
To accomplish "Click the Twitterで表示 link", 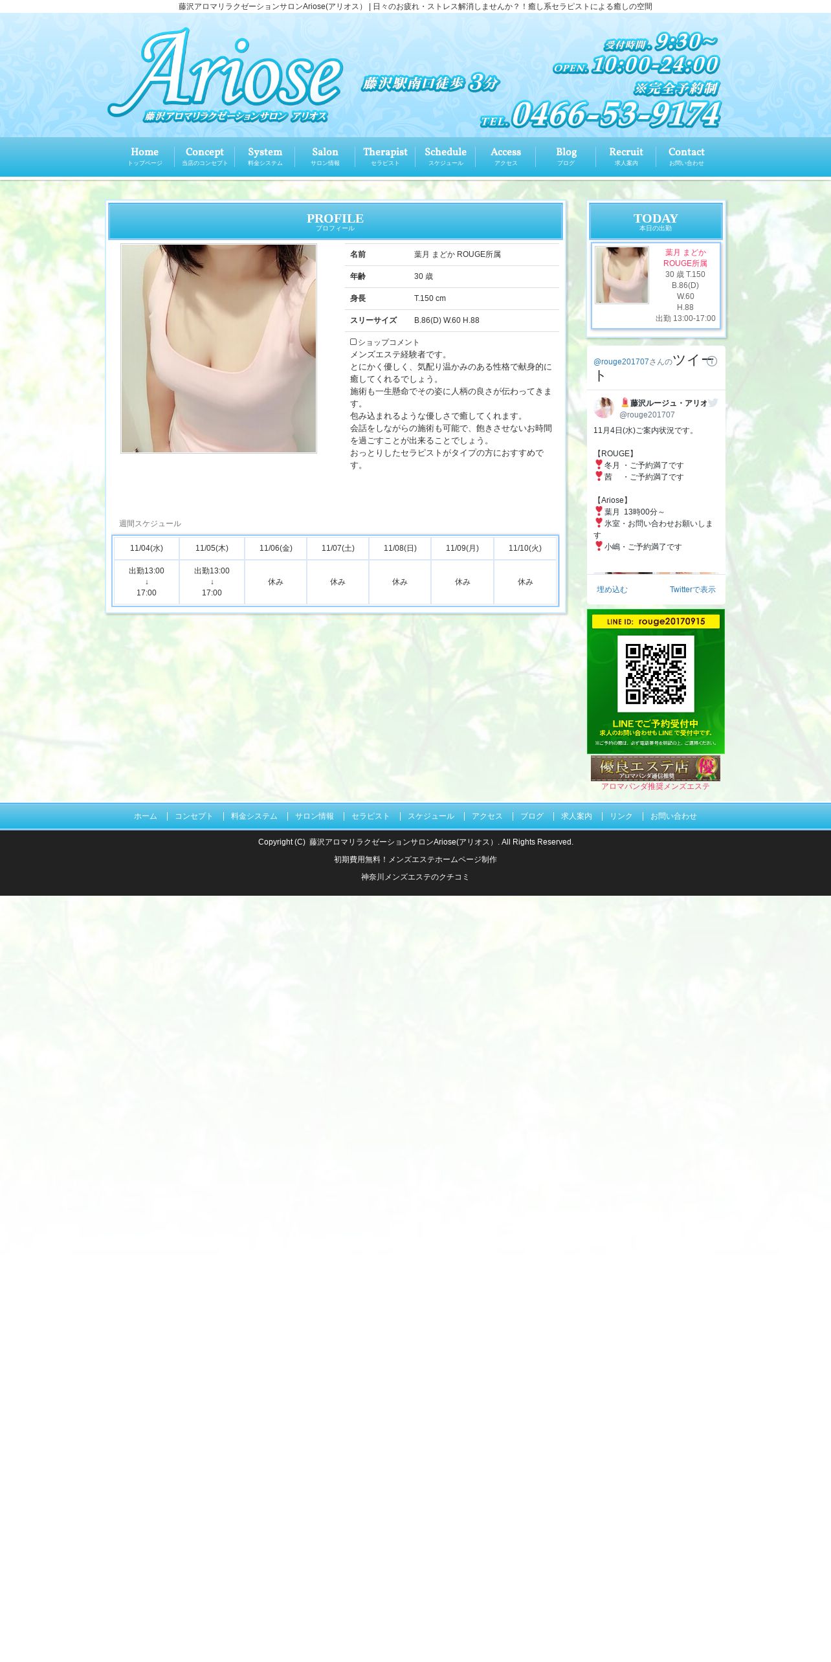I will coord(692,590).
